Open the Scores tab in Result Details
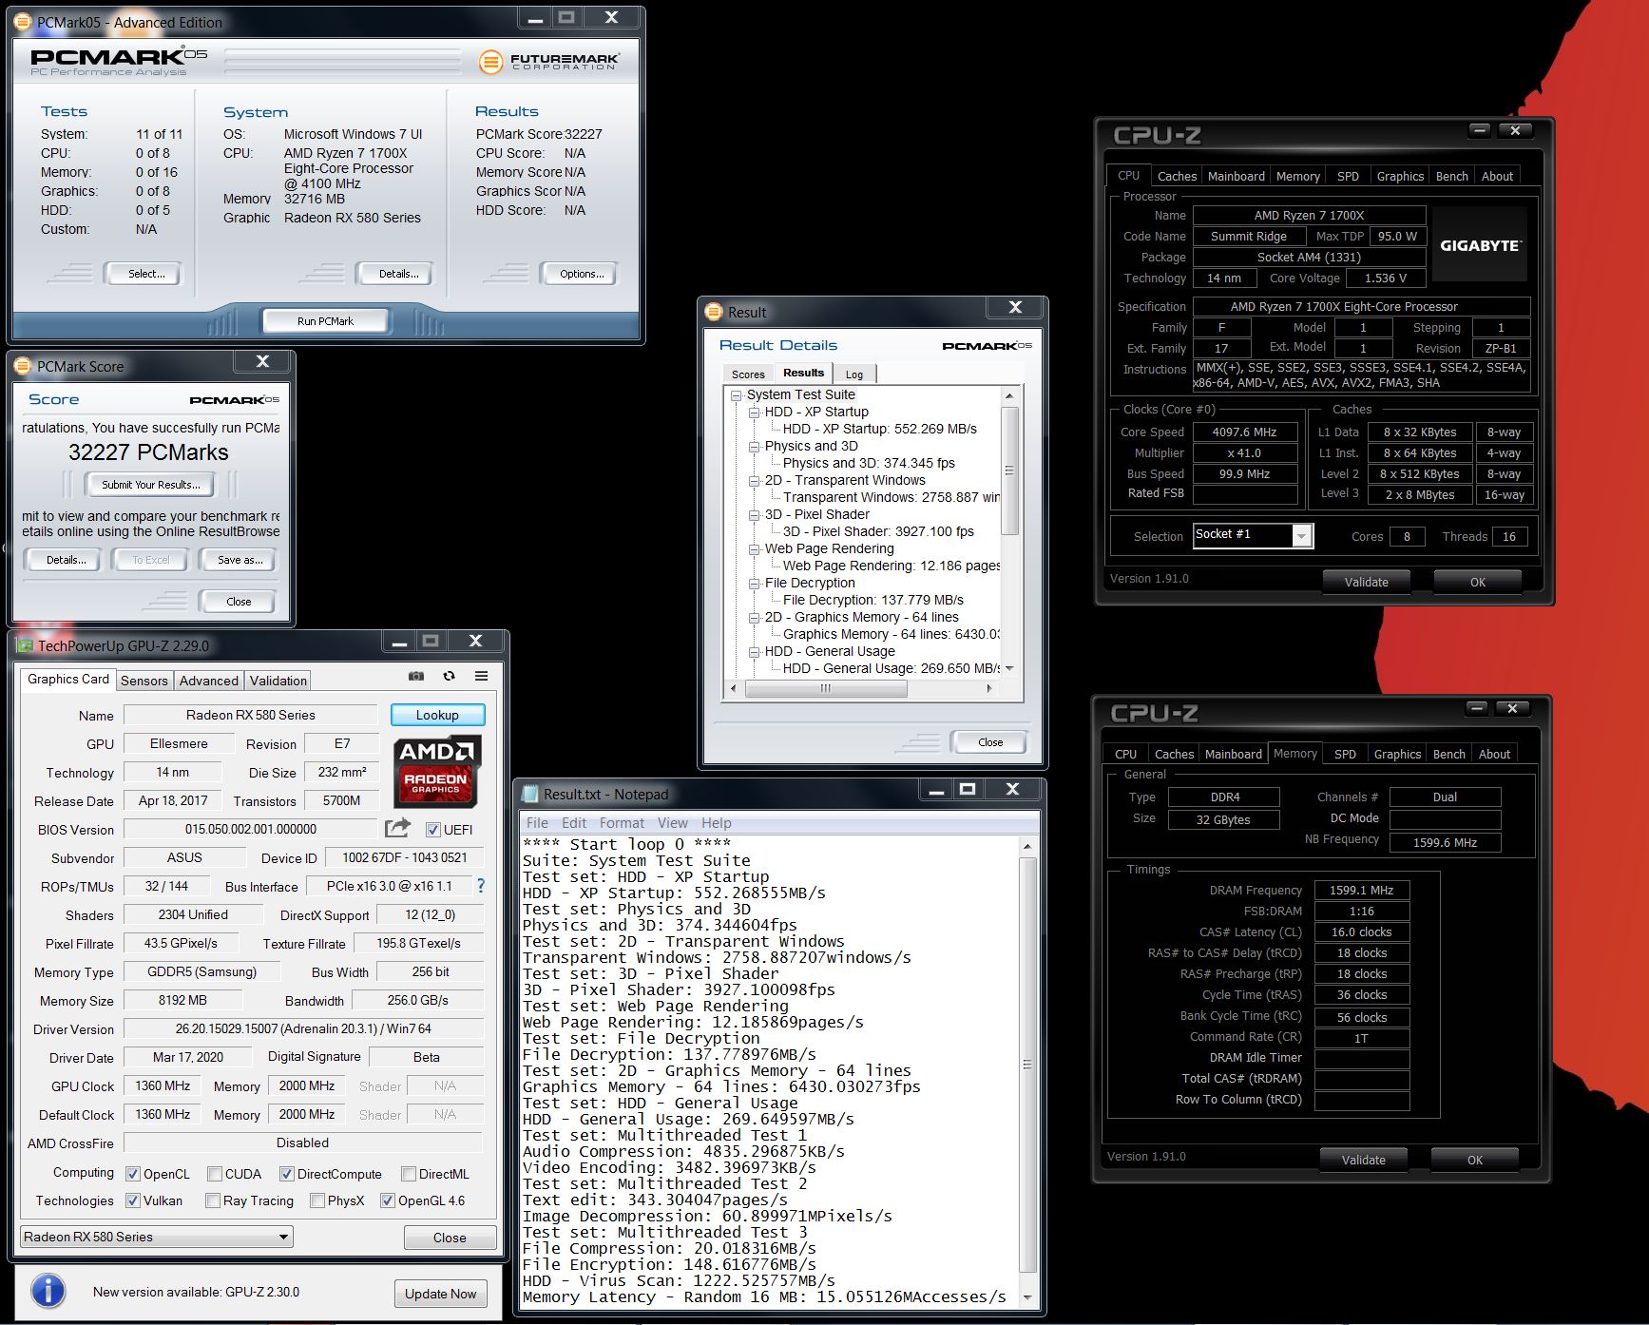This screenshot has width=1649, height=1325. [x=748, y=374]
